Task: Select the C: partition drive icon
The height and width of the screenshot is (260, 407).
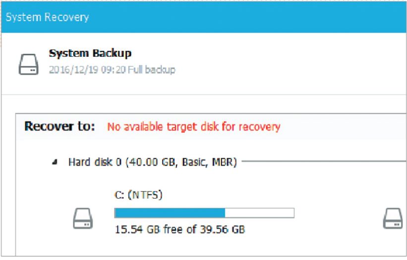Action: pos(83,218)
